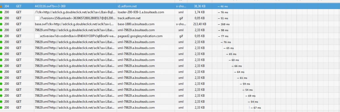Click the 51 ms timing marker
Viewport: 340px width, 112px height.
point(223,18)
